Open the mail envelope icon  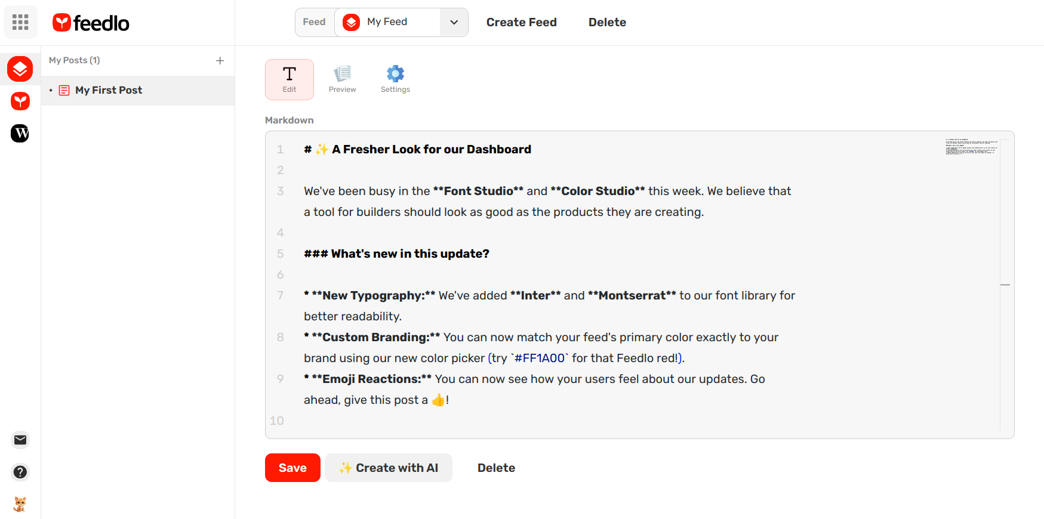tap(20, 440)
